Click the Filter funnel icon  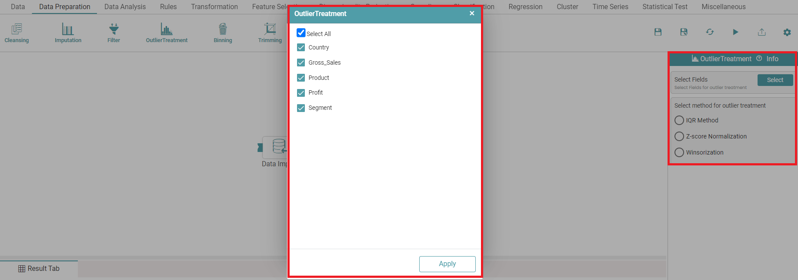(114, 29)
